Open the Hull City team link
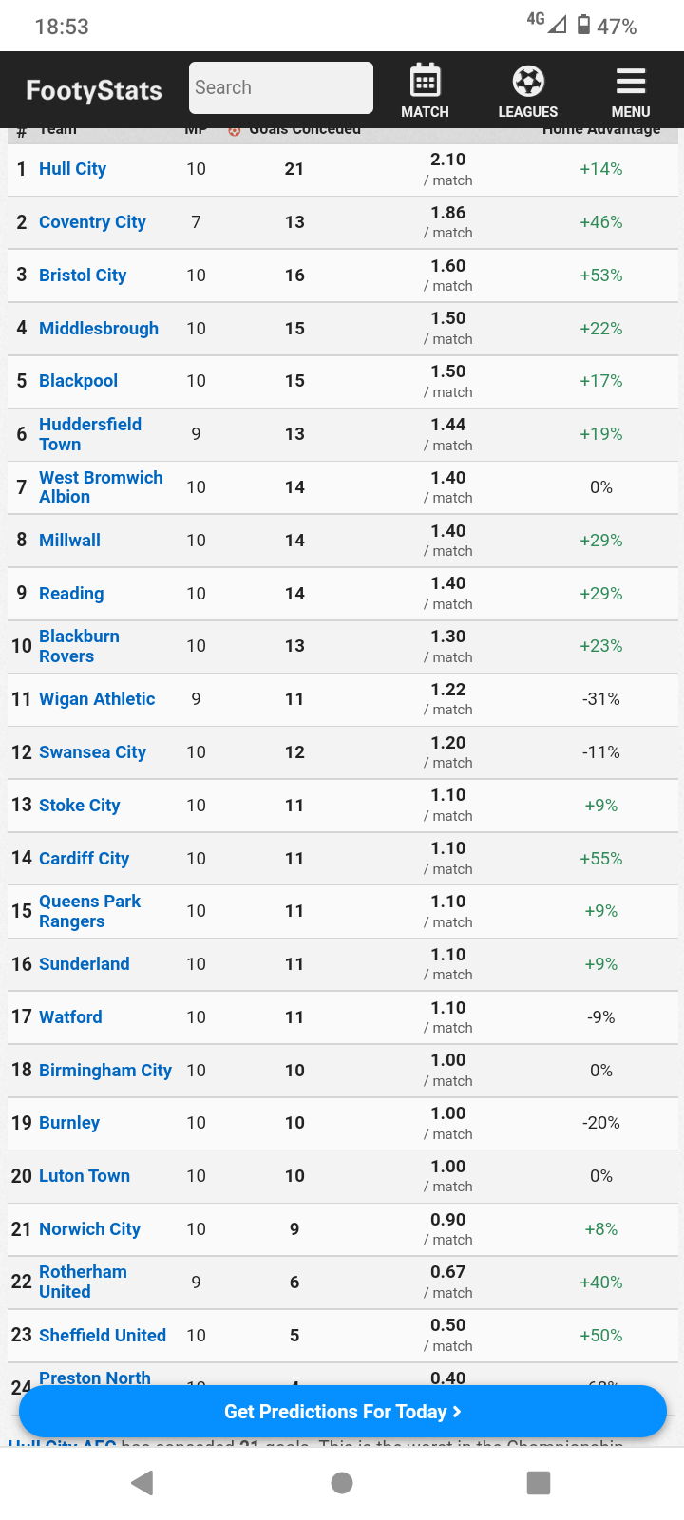684x1520 pixels. tap(72, 169)
